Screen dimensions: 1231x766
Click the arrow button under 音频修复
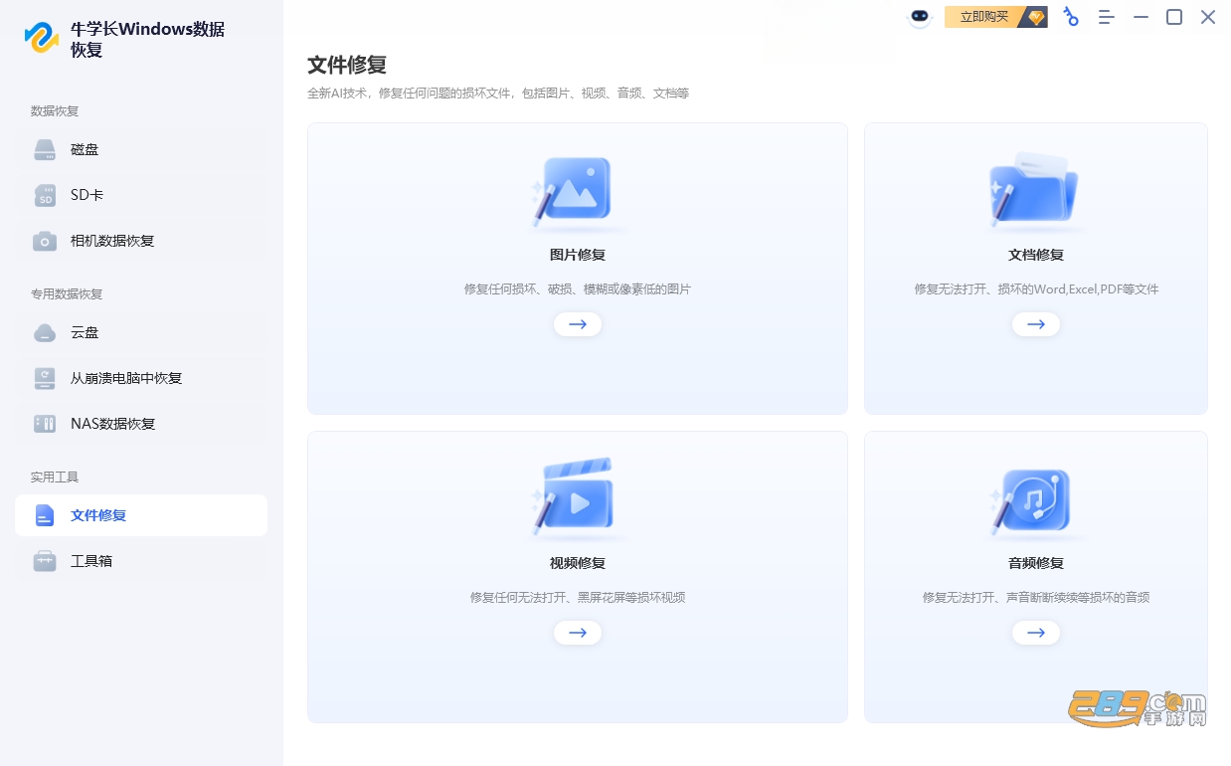click(1036, 633)
